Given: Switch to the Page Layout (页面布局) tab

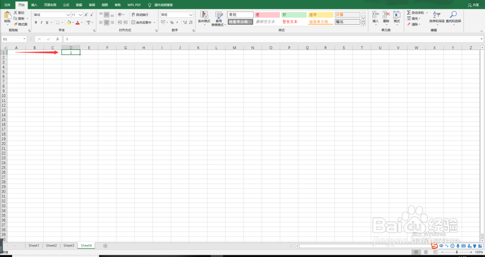Looking at the screenshot, I should coord(49,5).
